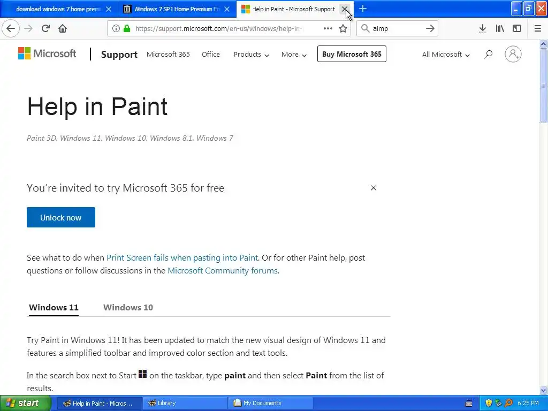Click the search bar magnifier icon
Image resolution: width=548 pixels, height=411 pixels.
[365, 28]
